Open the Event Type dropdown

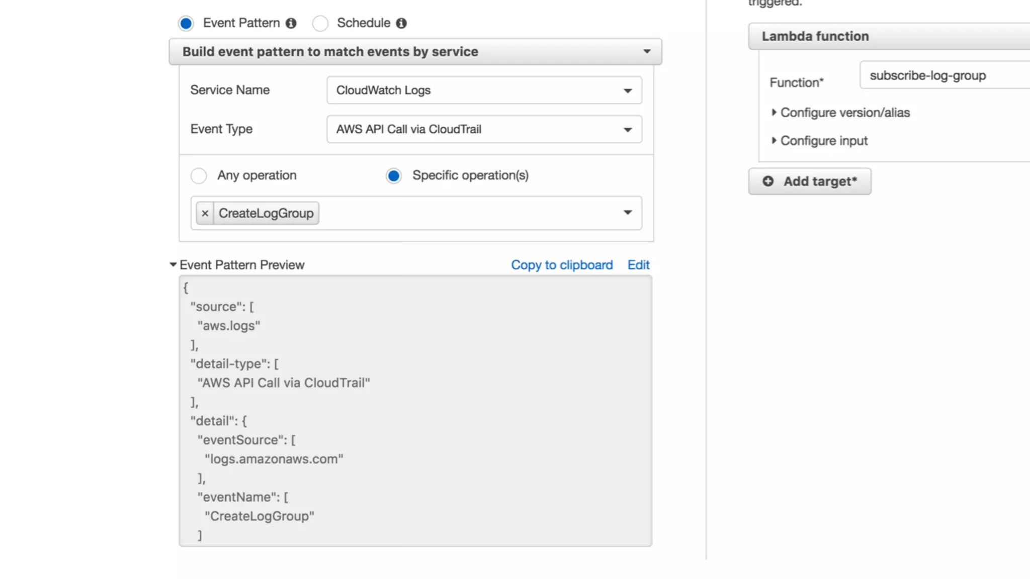pos(484,129)
